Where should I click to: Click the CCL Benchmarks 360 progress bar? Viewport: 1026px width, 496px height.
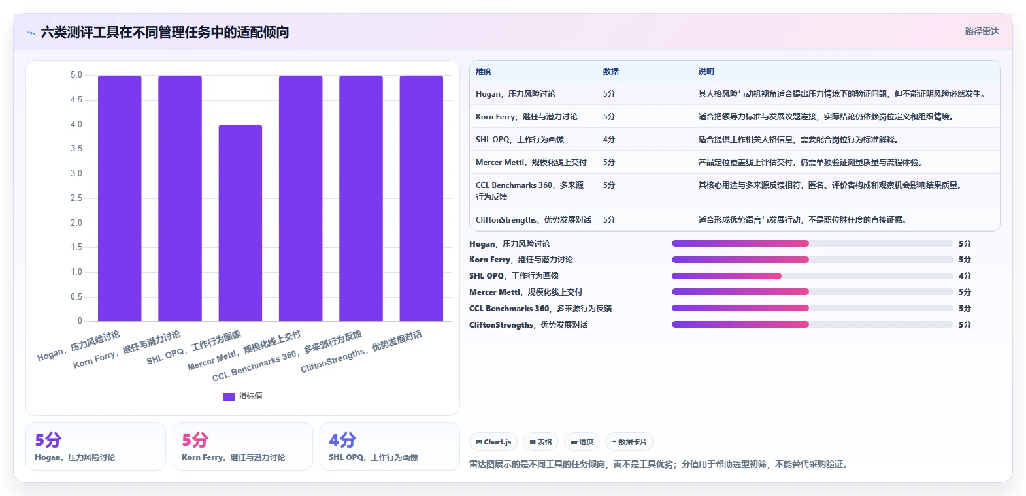(812, 308)
